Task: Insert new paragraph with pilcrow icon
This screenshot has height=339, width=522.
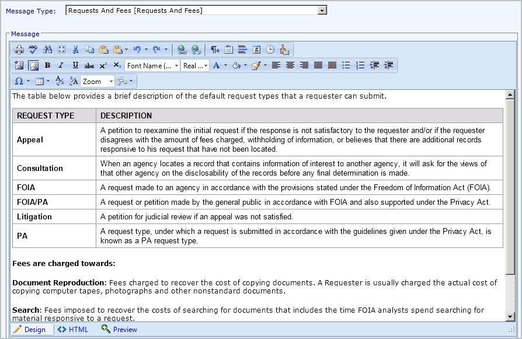Action: pyautogui.click(x=215, y=50)
